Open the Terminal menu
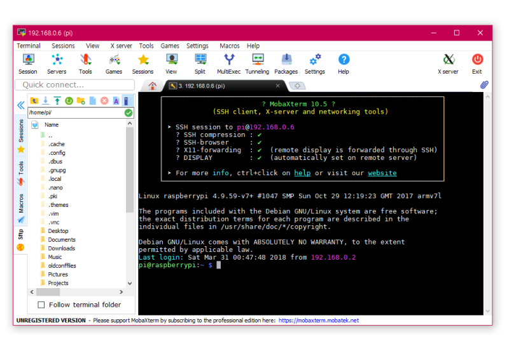Screen dimensions: 509x351 coord(29,46)
